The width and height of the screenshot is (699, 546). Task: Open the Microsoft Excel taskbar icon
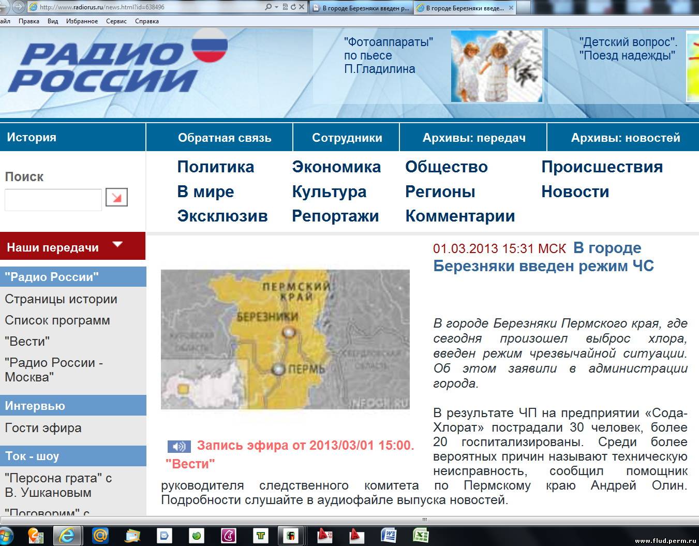[421, 536]
